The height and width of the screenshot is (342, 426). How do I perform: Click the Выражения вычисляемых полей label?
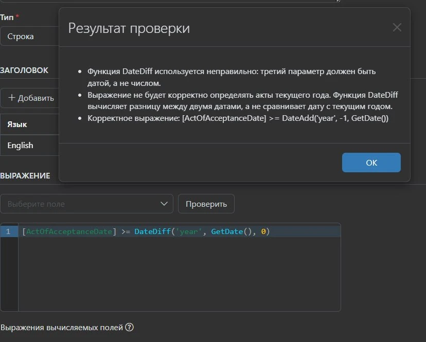pos(62,327)
